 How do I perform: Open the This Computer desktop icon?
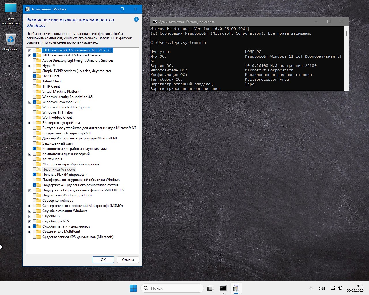(11, 14)
